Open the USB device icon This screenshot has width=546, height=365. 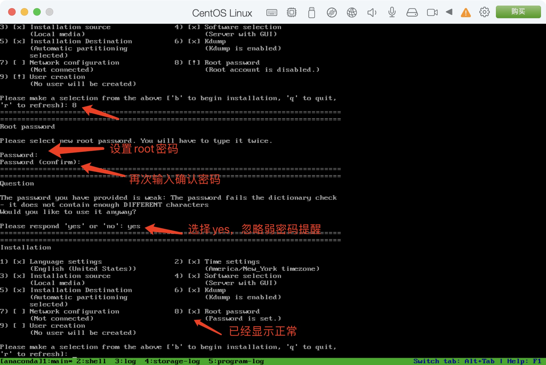[312, 12]
